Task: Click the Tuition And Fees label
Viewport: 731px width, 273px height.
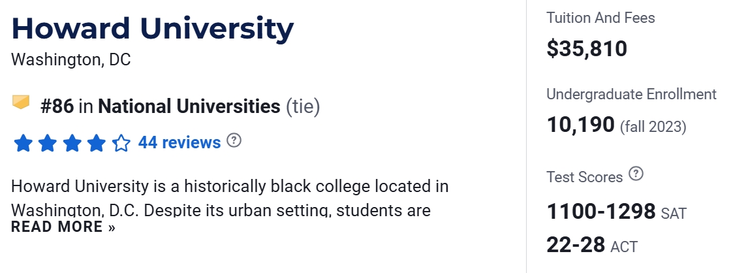Action: click(x=600, y=18)
